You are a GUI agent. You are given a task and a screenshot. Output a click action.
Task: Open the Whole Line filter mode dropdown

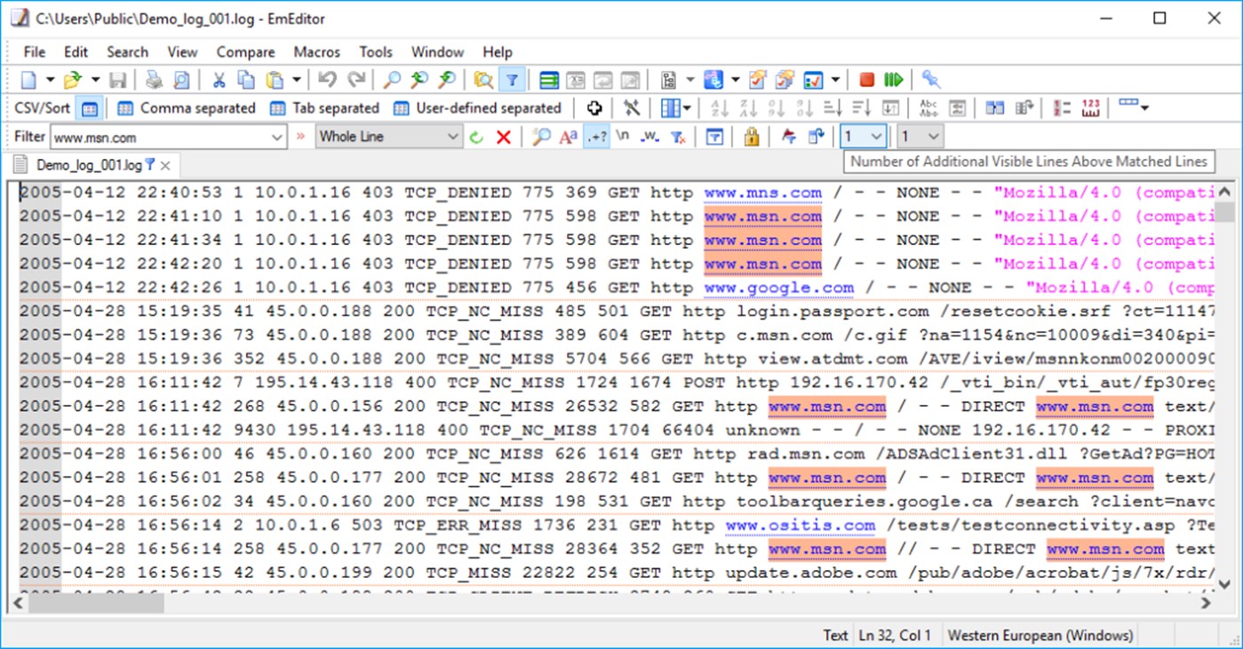(453, 136)
